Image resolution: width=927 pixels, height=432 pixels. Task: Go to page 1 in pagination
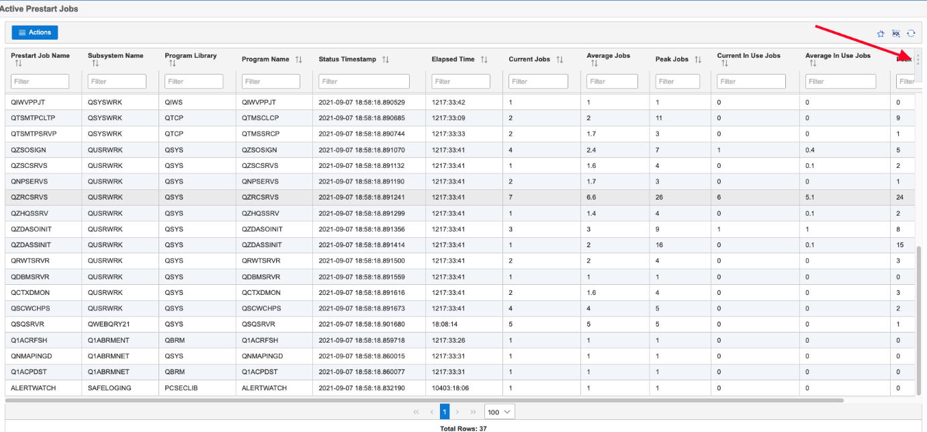click(x=444, y=412)
